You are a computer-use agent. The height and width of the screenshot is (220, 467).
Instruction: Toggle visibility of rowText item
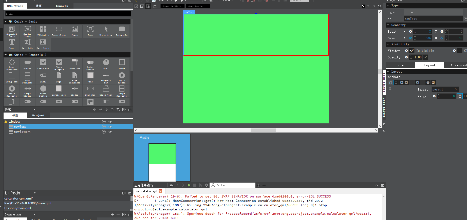110,127
